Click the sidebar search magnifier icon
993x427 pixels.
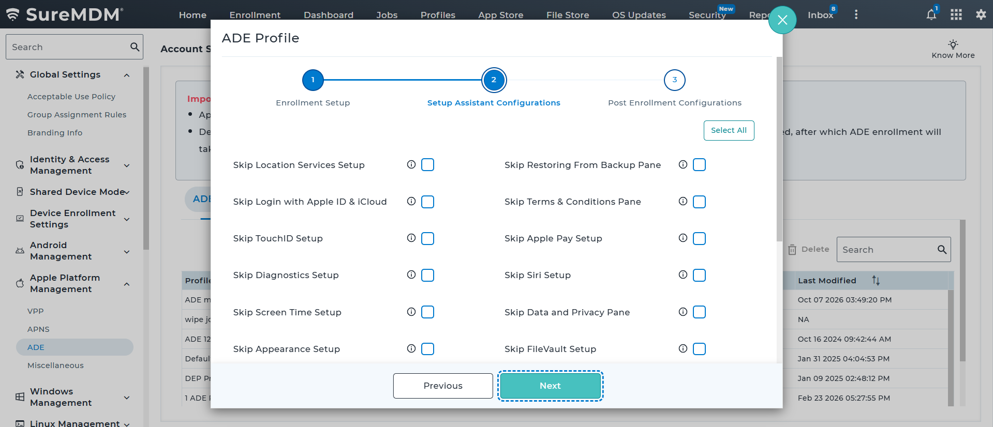tap(135, 47)
